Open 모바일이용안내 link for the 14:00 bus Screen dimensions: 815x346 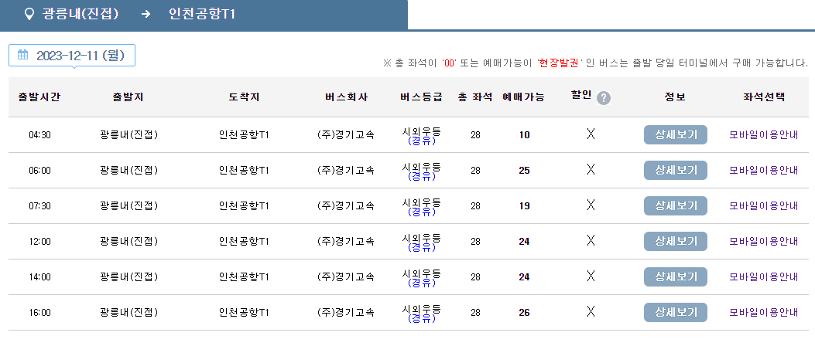pyautogui.click(x=764, y=277)
